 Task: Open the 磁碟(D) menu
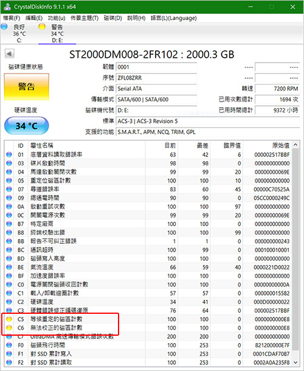coord(113,18)
